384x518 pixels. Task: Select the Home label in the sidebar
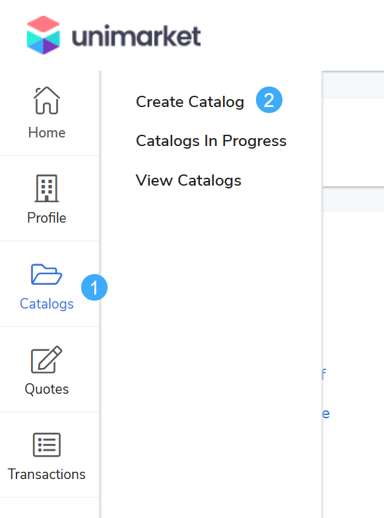pyautogui.click(x=46, y=133)
